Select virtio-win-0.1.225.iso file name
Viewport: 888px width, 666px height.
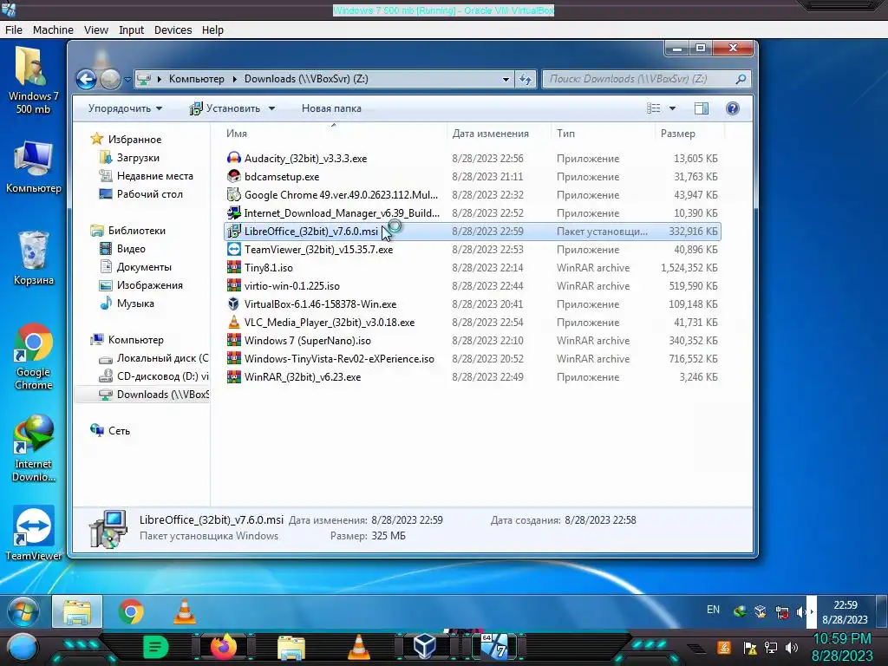click(x=291, y=286)
